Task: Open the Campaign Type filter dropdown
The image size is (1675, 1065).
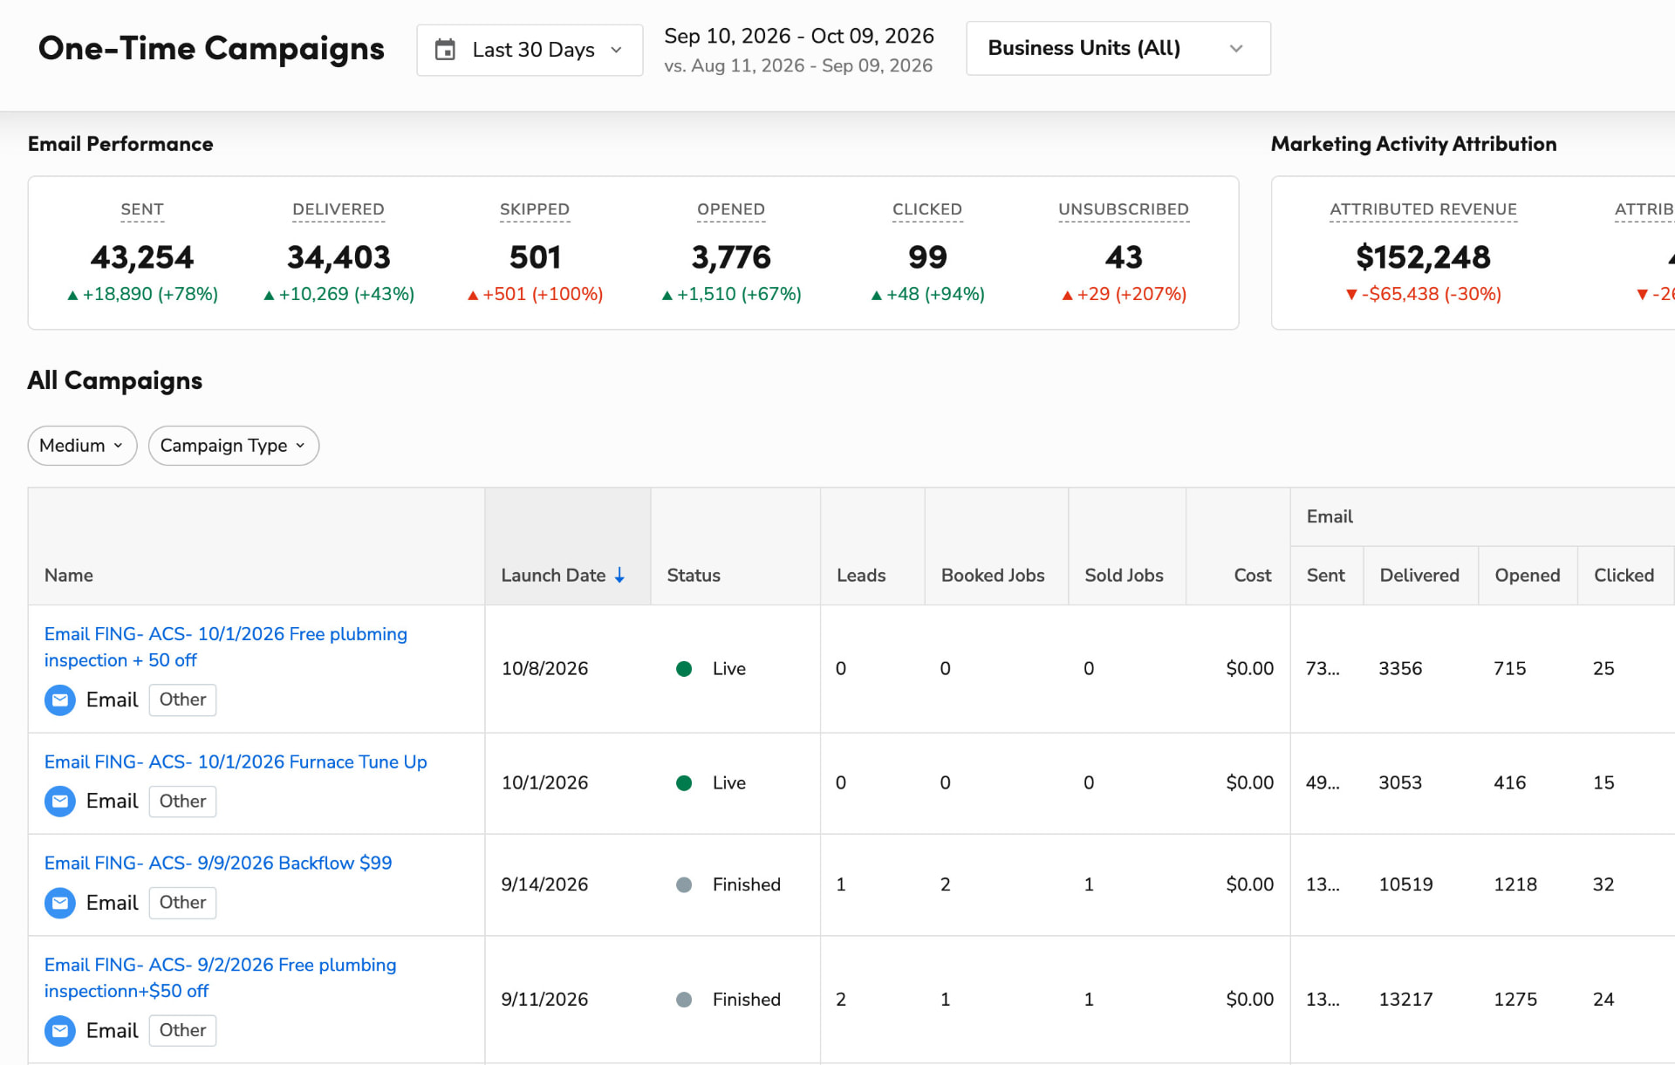Action: [233, 446]
